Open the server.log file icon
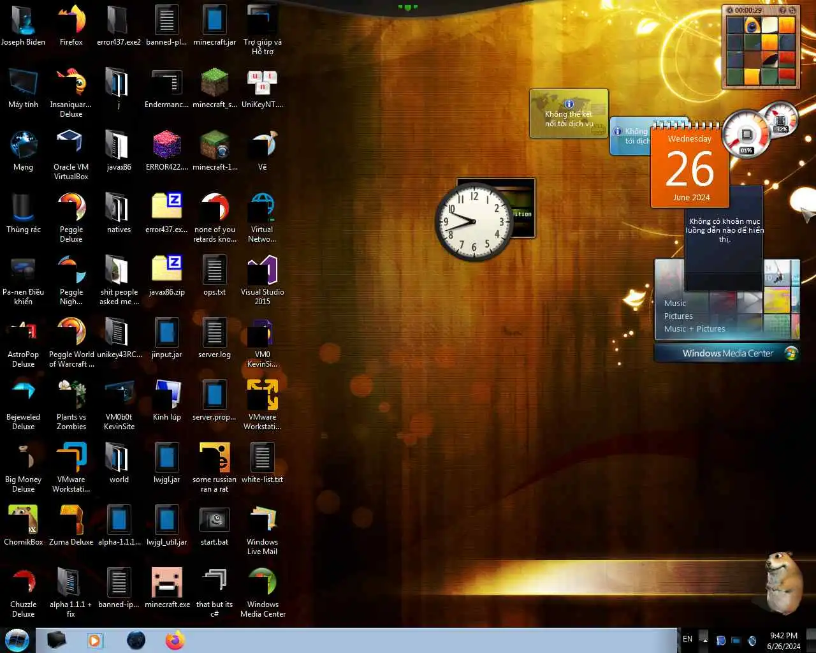816x653 pixels. tap(215, 338)
